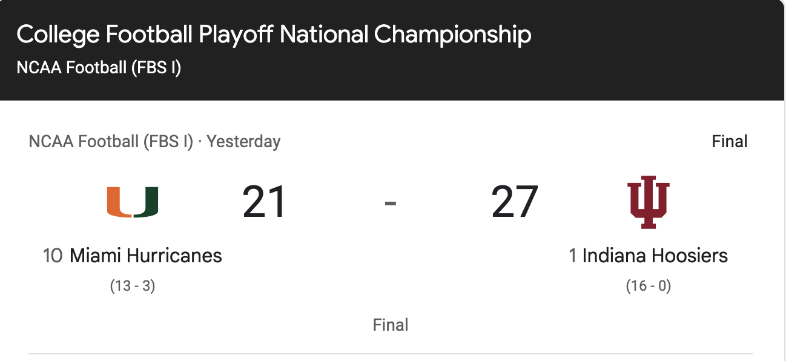Click the gray NCAA Football league label in card
The height and width of the screenshot is (361, 786).
coord(111,142)
